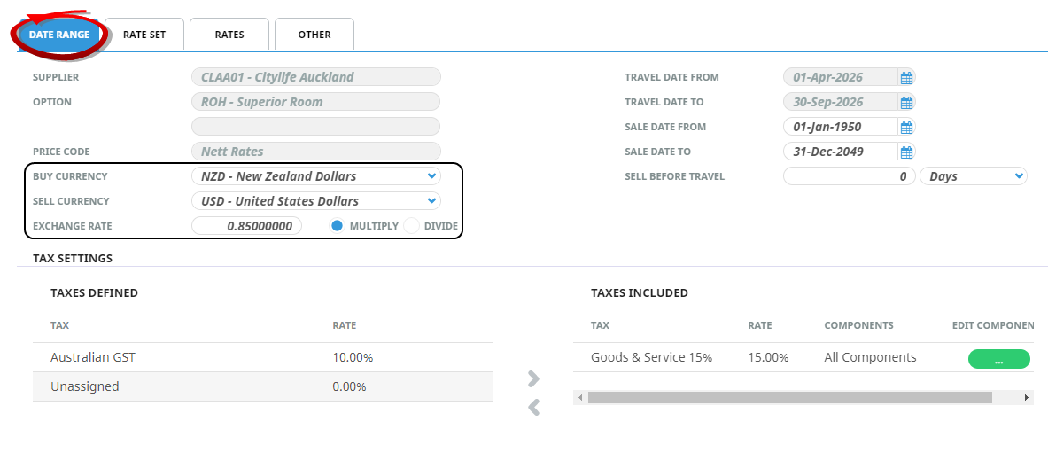The image size is (1048, 460).
Task: Expand the Sell Currency dropdown
Action: 431,201
